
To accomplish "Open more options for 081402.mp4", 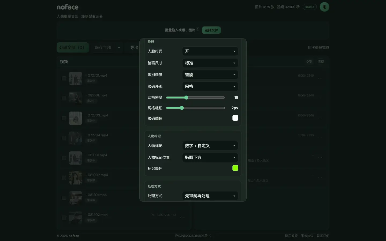I will [183, 217].
